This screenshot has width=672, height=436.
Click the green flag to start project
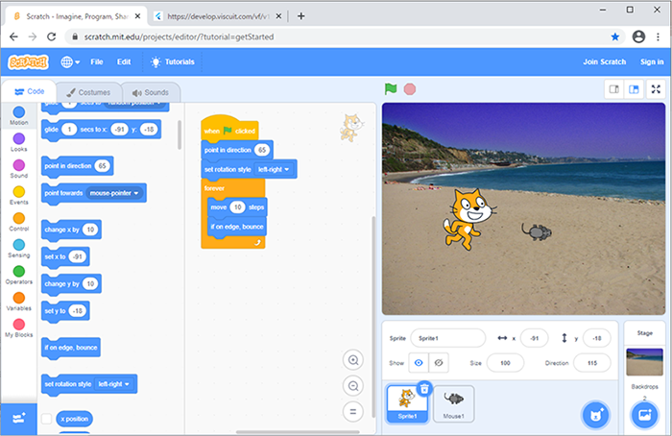[391, 89]
